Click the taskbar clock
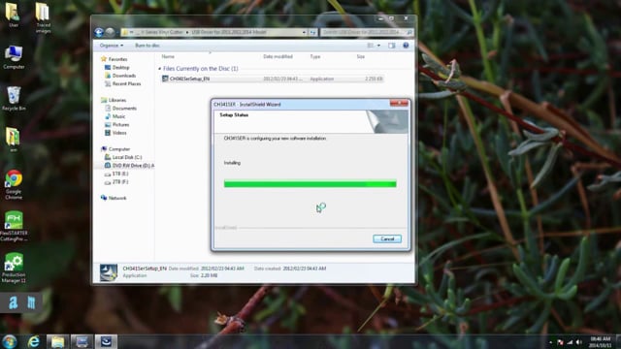This screenshot has width=621, height=349. pos(601,342)
